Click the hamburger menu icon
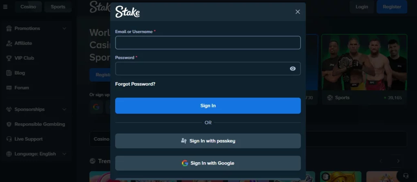Viewport: 417px width, 182px height. pos(5,7)
